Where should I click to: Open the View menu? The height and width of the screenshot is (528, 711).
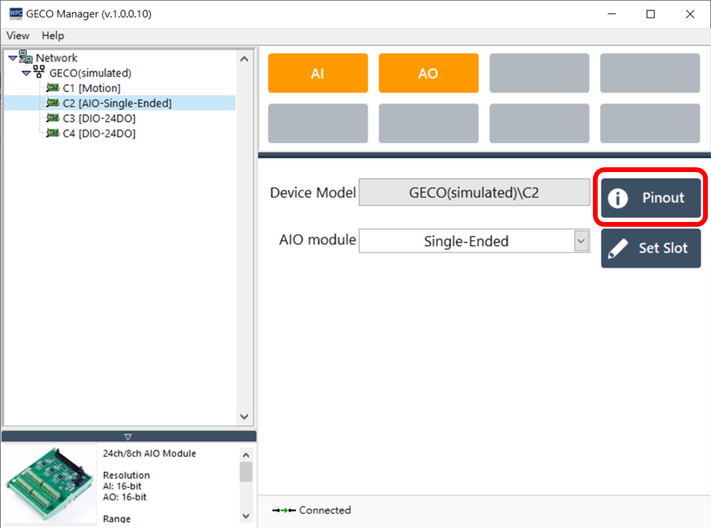pyautogui.click(x=17, y=36)
